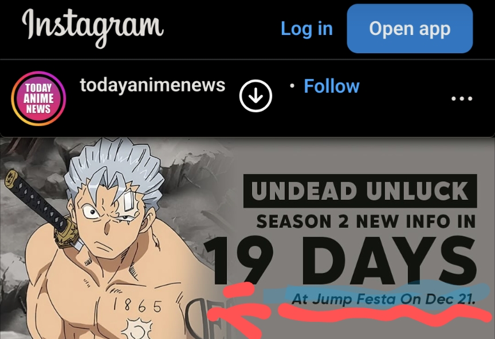Open the three-dot more options menu
Screen dimensions: 495x339
click(x=462, y=98)
